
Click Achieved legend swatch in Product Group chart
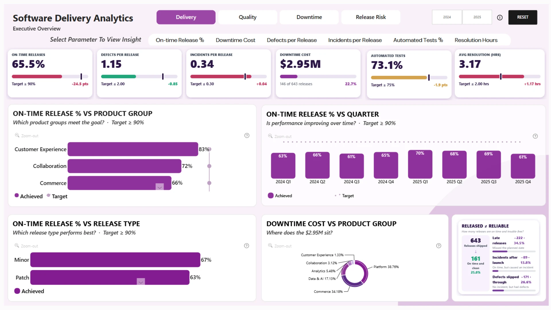tap(17, 195)
